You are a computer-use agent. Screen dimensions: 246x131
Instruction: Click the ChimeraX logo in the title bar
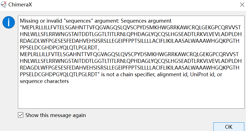tap(4, 5)
